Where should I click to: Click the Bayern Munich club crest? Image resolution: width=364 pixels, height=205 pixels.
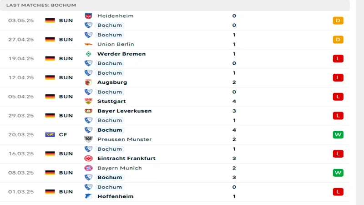[x=88, y=168]
